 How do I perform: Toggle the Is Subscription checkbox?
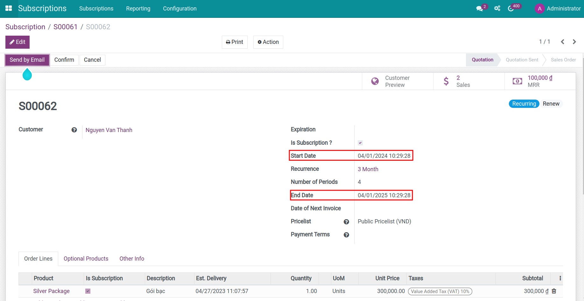[x=360, y=143]
